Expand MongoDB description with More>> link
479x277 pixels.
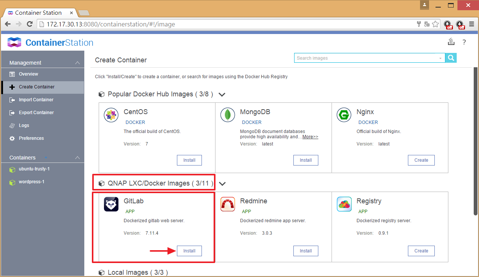click(x=310, y=137)
